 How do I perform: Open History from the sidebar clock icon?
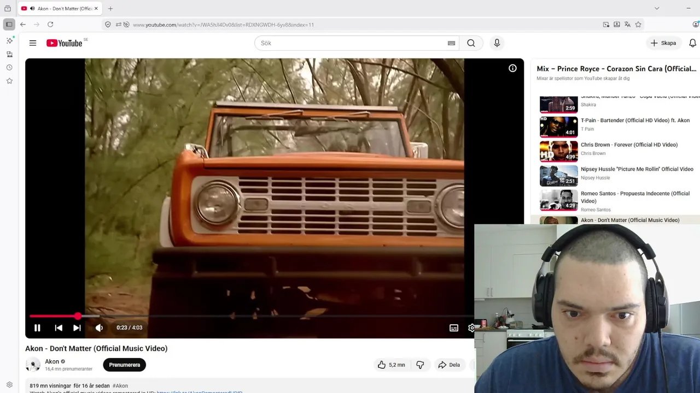point(9,68)
